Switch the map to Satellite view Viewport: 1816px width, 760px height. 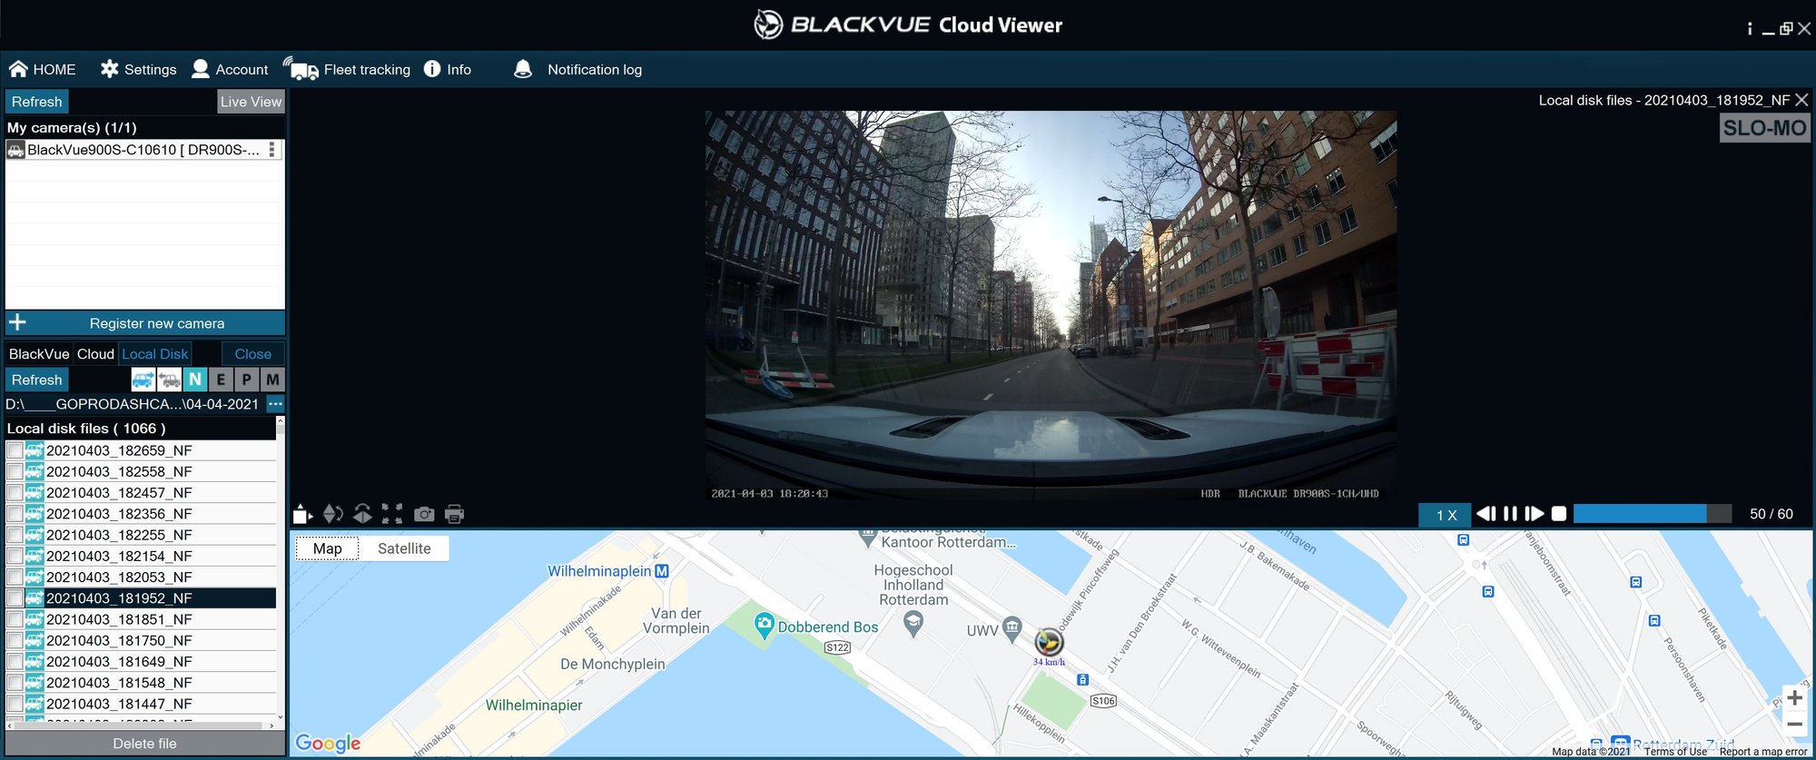(404, 548)
